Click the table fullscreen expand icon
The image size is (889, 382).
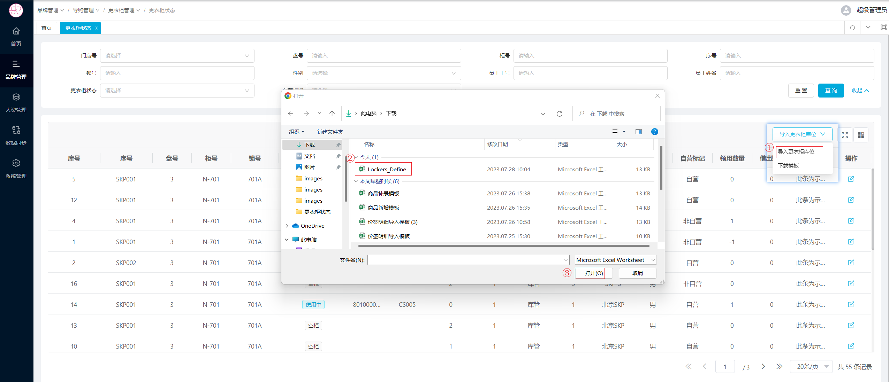click(x=845, y=135)
